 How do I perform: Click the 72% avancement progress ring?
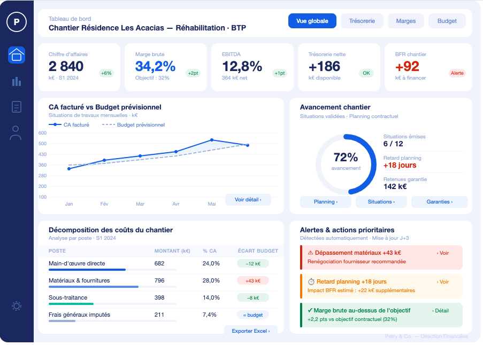tap(346, 164)
